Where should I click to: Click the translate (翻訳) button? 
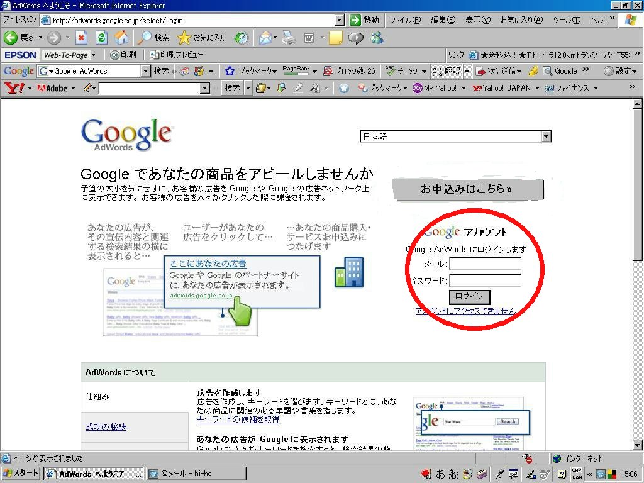[x=447, y=71]
